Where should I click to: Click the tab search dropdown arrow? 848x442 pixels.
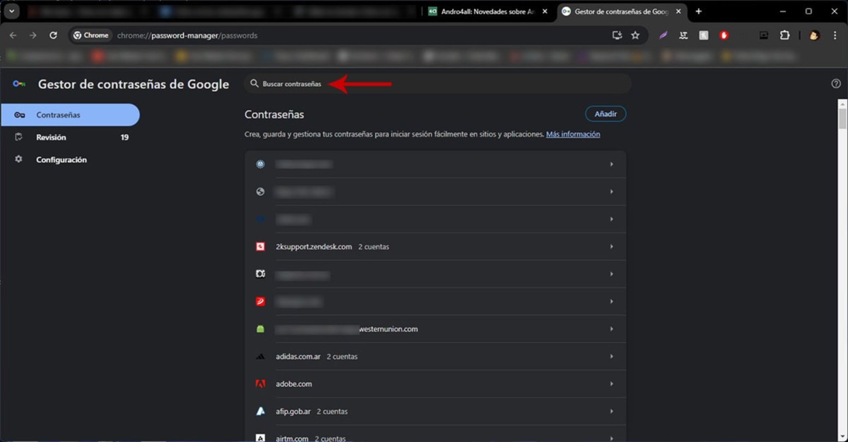[x=11, y=11]
